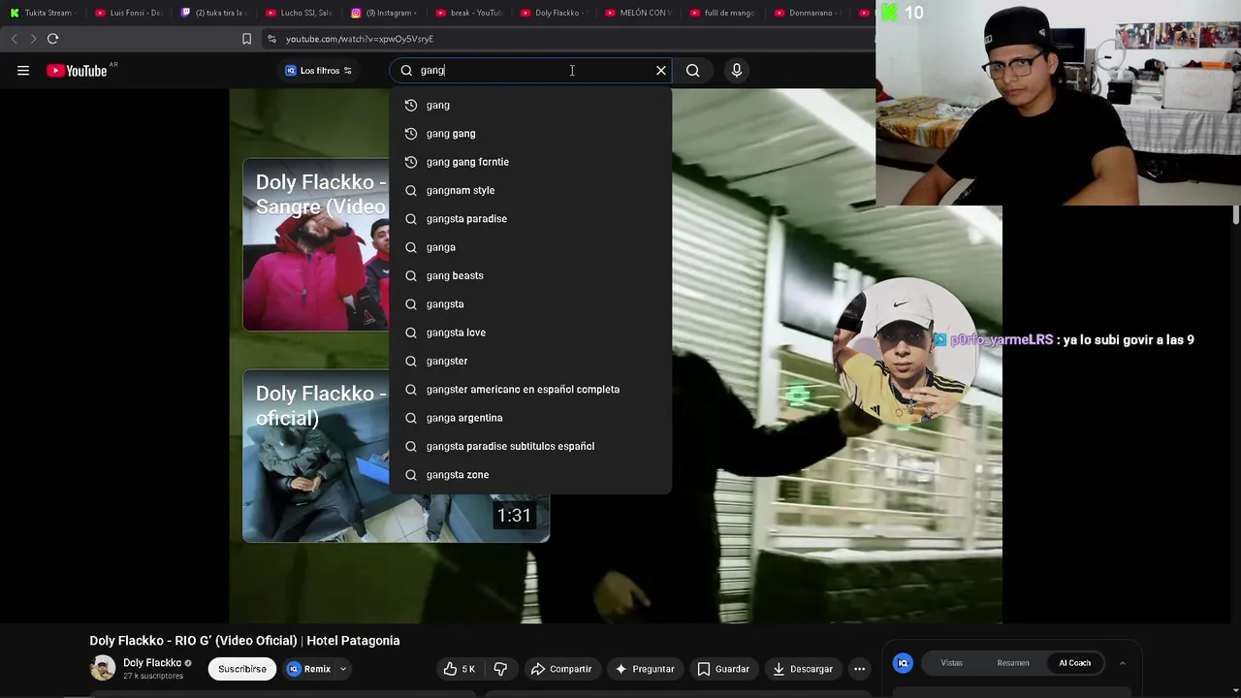Pick suggestion 'gang beasts'

pos(530,275)
